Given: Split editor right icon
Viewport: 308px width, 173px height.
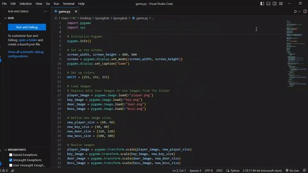Looking at the screenshot, I should click(x=305, y=12).
